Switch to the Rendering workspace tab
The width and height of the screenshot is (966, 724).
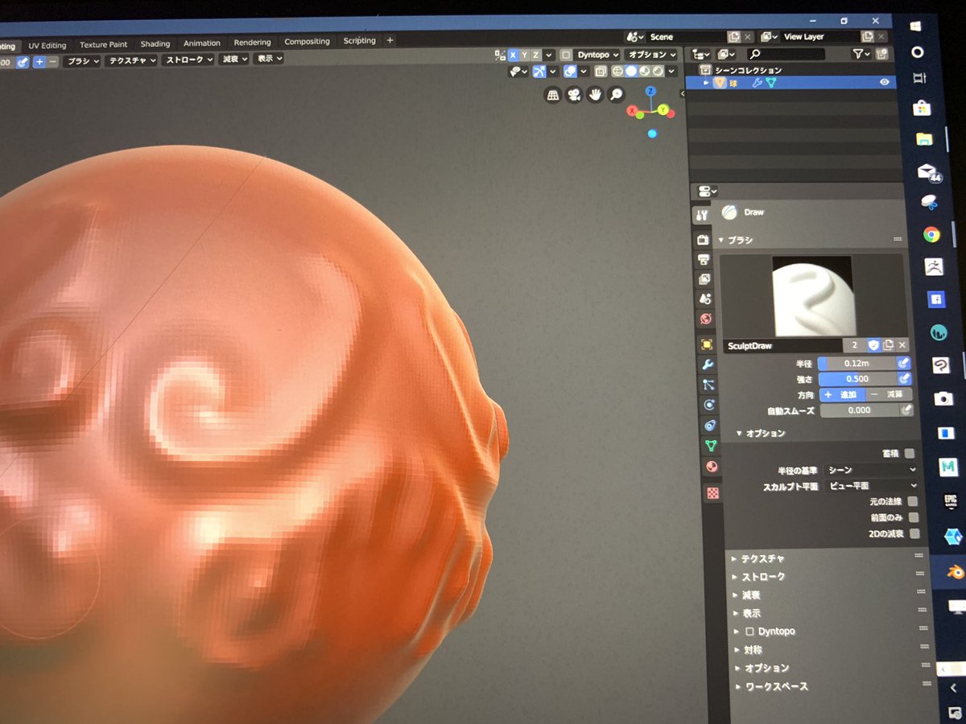(x=253, y=43)
